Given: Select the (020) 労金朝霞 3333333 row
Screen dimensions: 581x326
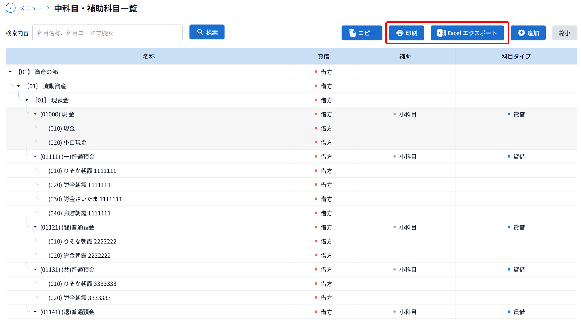Looking at the screenshot, I should [x=291, y=298].
